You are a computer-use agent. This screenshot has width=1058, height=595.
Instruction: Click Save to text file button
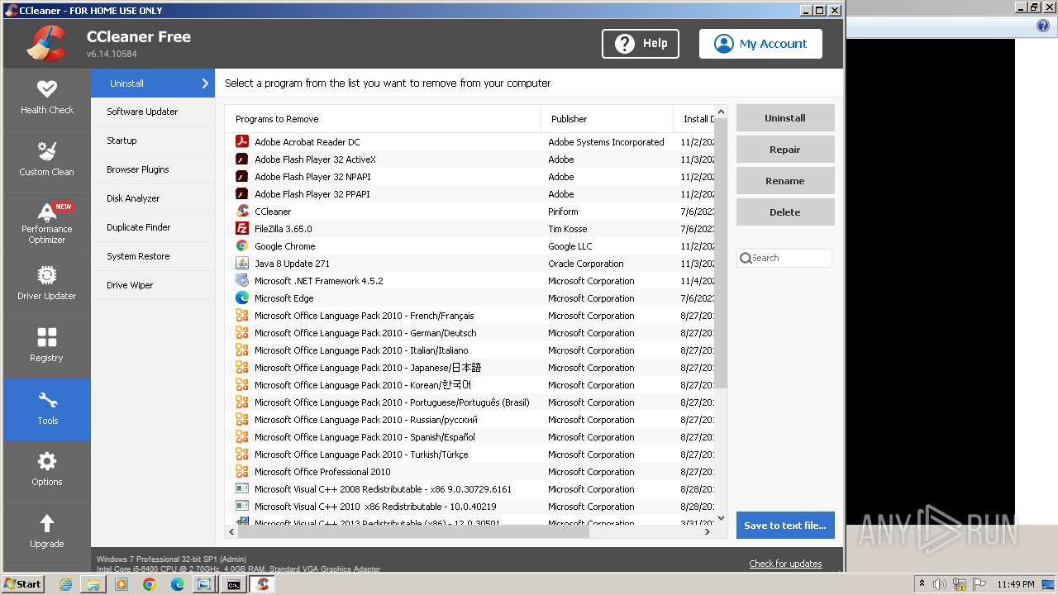click(x=785, y=526)
